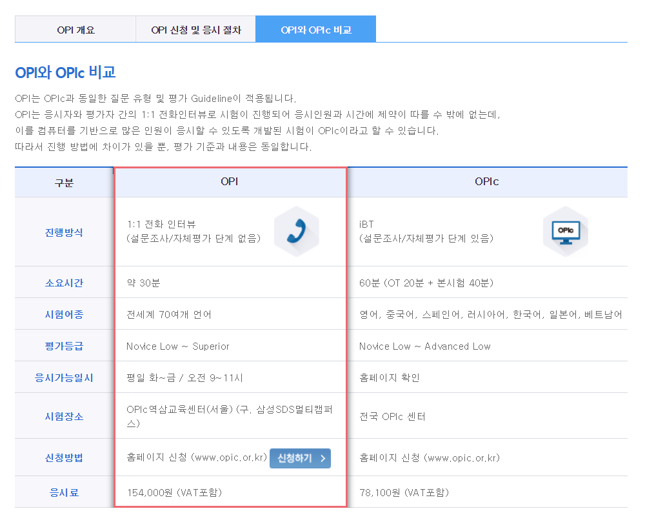645x531 pixels.
Task: Click the OPIc column header
Action: click(487, 182)
